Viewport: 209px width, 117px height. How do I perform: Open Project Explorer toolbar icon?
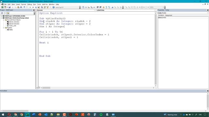point(42,7)
